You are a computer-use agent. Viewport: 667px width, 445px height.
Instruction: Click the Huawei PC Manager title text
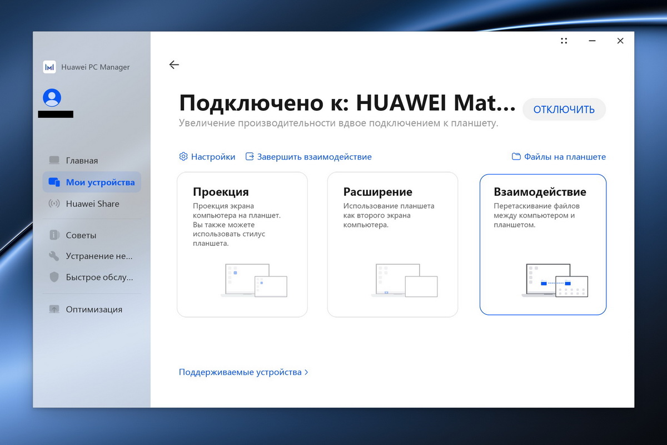click(96, 67)
